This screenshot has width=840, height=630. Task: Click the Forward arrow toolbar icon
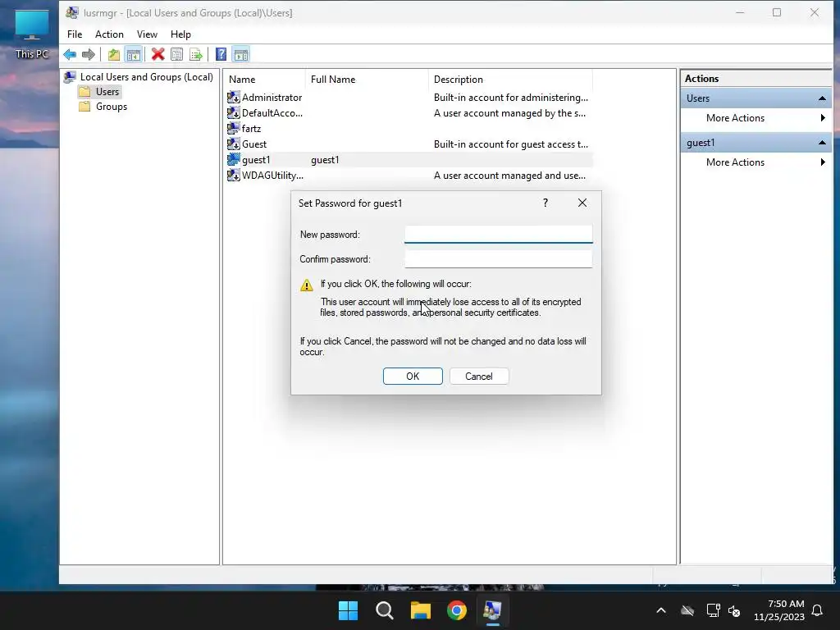coord(89,54)
